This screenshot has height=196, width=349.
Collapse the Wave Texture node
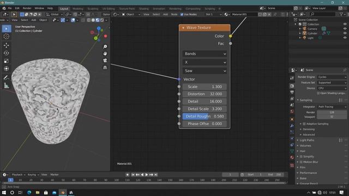tap(183, 28)
